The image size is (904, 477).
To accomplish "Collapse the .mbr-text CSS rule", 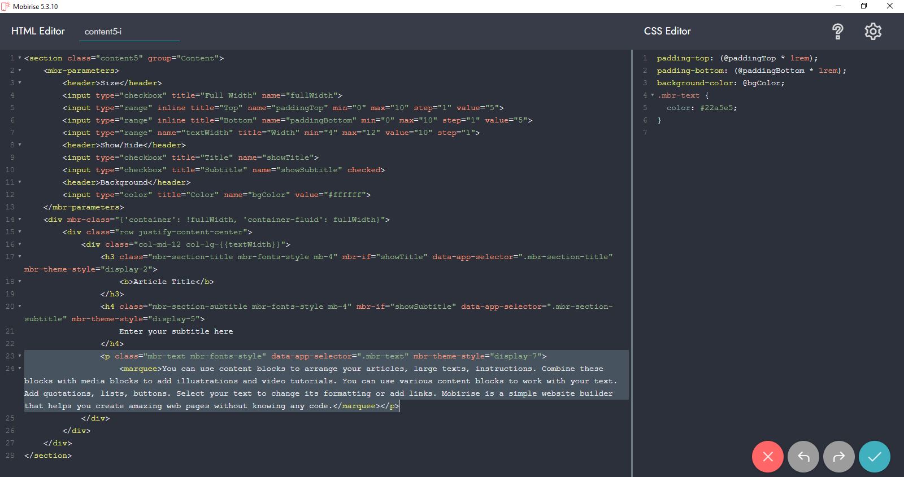I will (x=653, y=95).
